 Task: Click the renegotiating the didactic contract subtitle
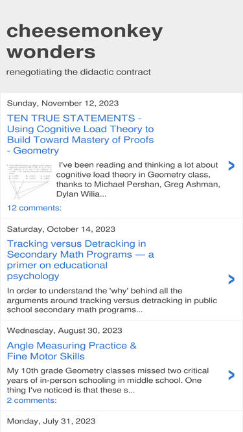[78, 72]
